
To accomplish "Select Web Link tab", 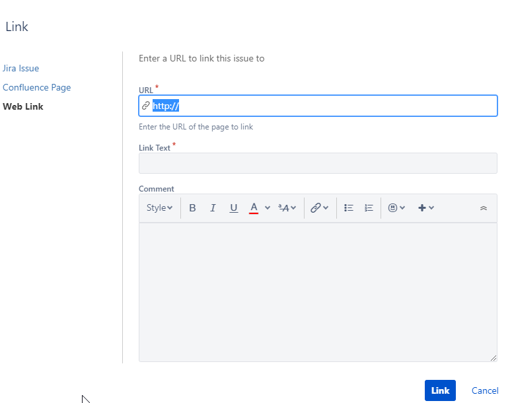I will [x=23, y=106].
